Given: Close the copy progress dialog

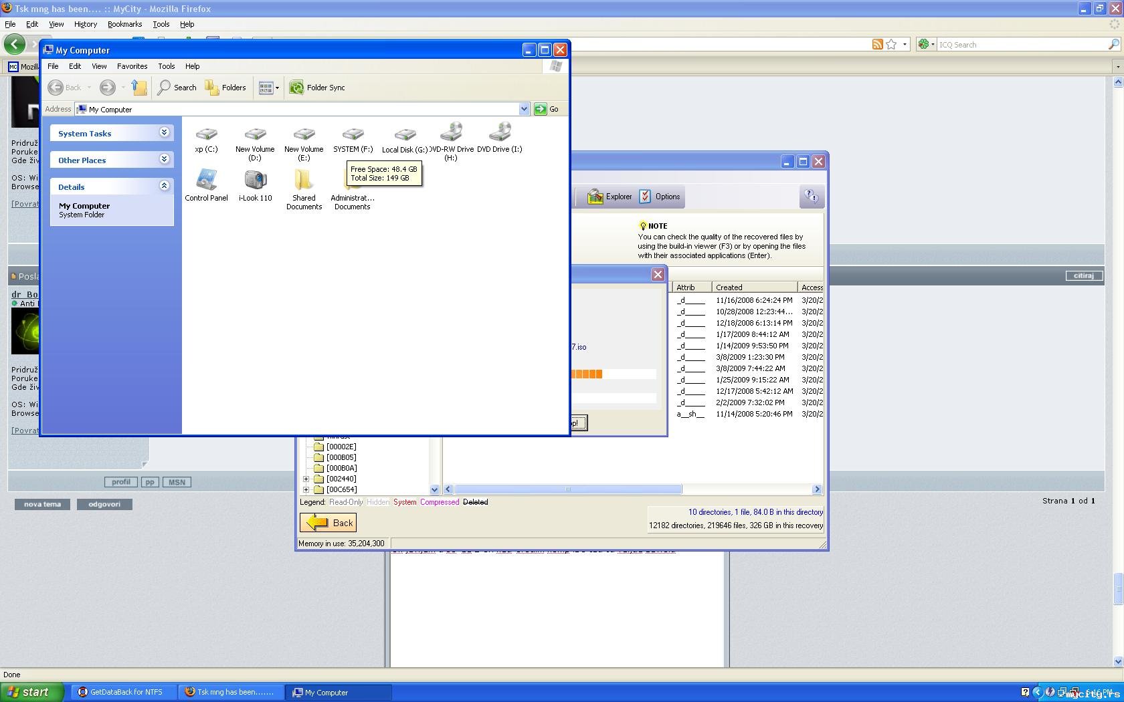Looking at the screenshot, I should point(658,274).
